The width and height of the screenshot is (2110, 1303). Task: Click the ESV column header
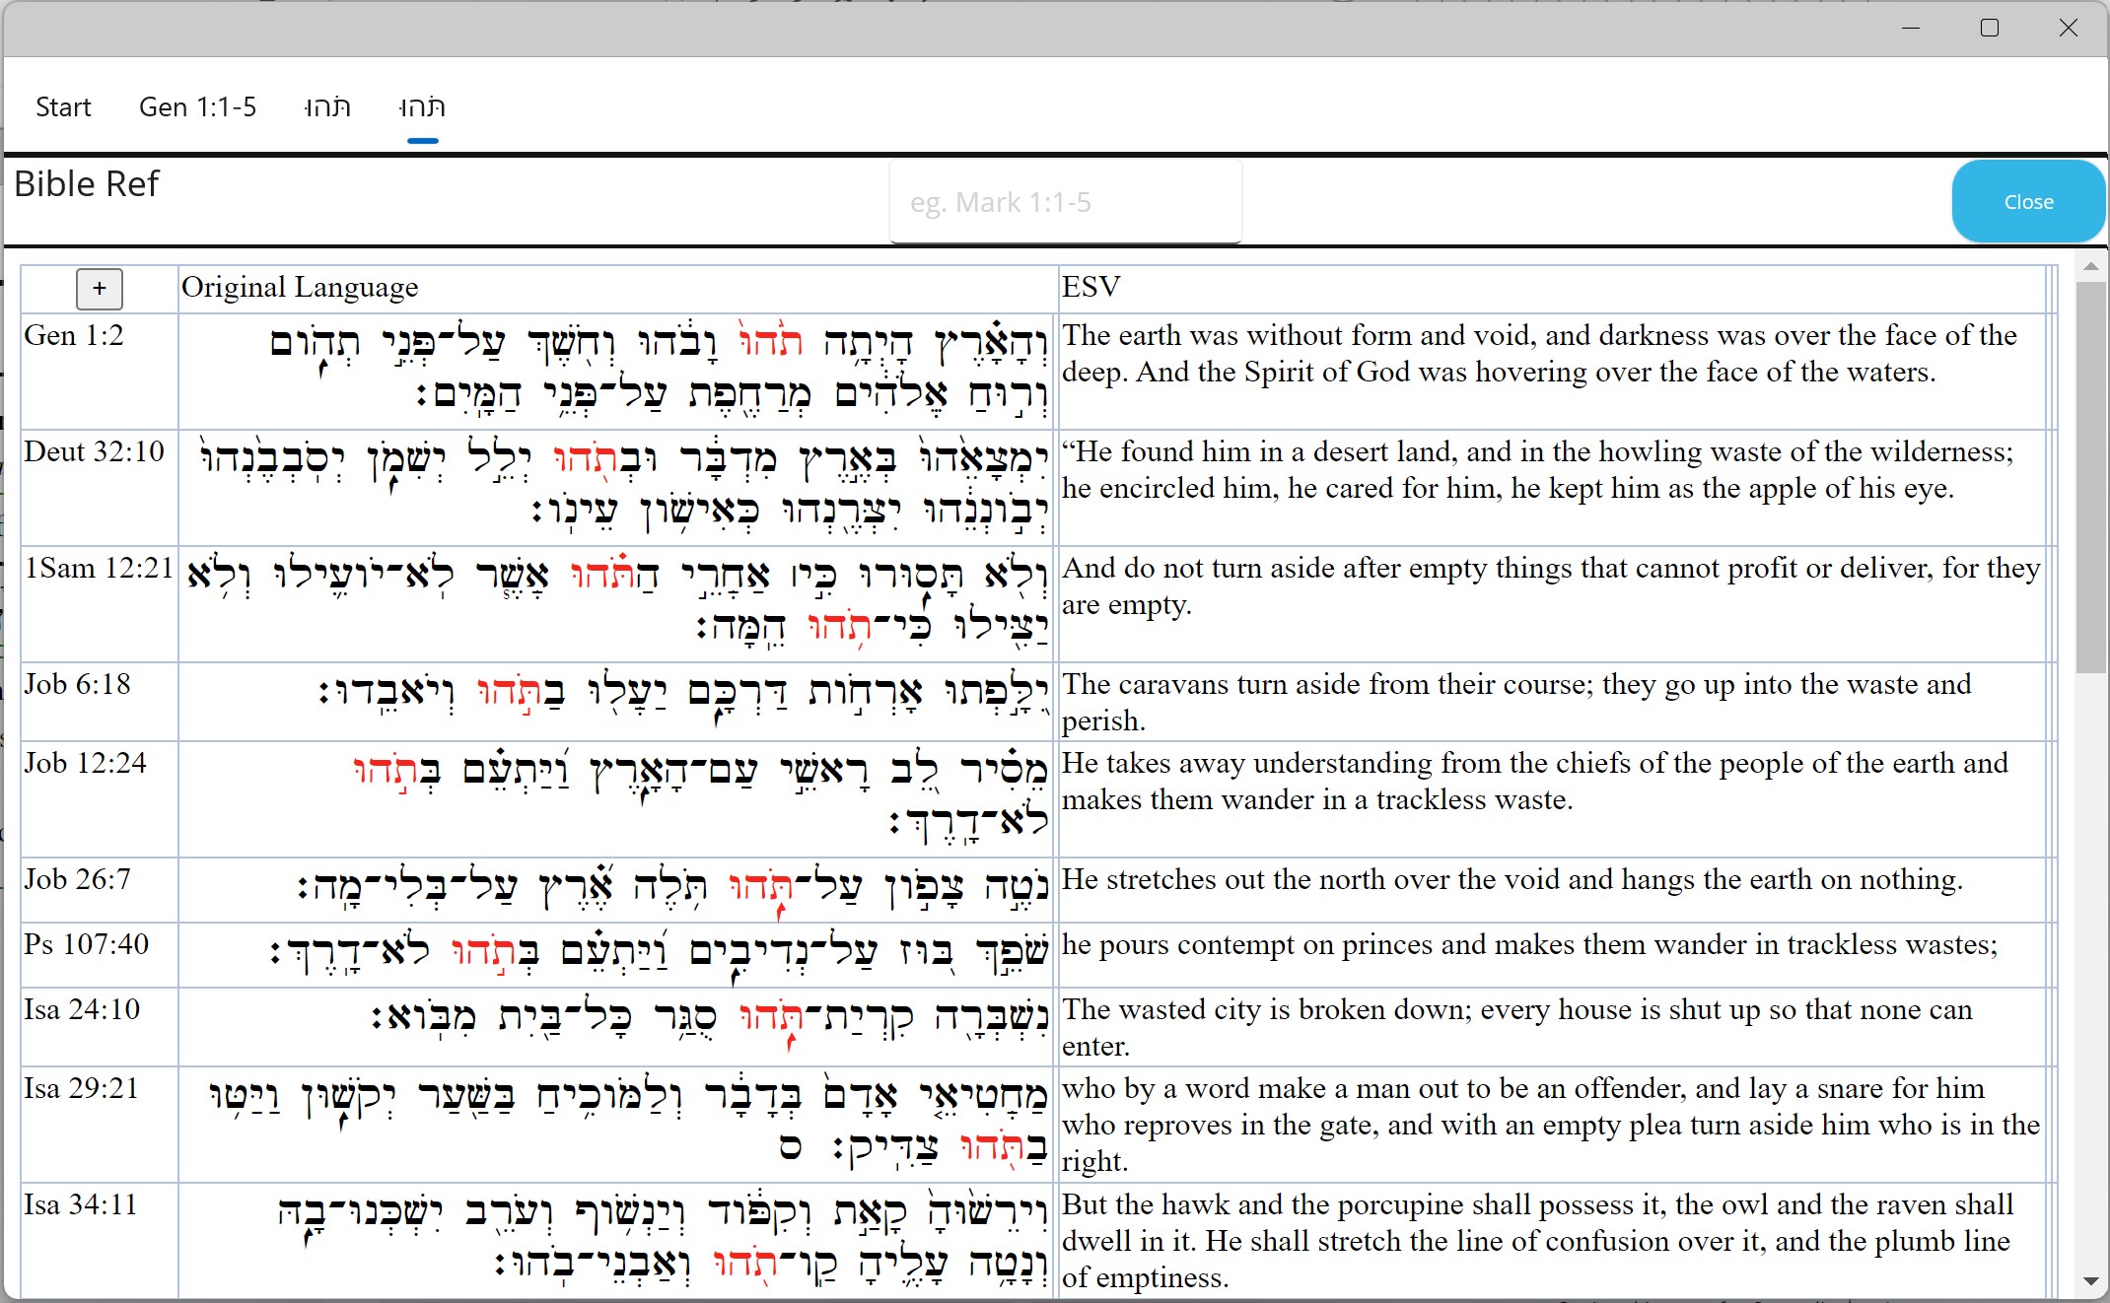(1090, 287)
